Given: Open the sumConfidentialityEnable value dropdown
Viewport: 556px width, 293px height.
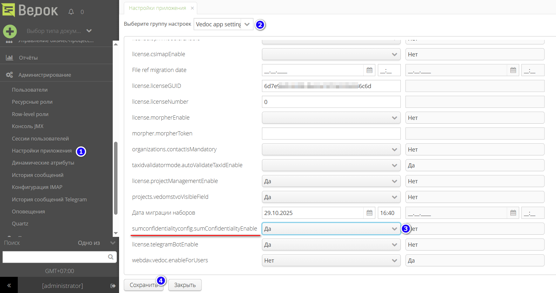Looking at the screenshot, I should click(394, 229).
